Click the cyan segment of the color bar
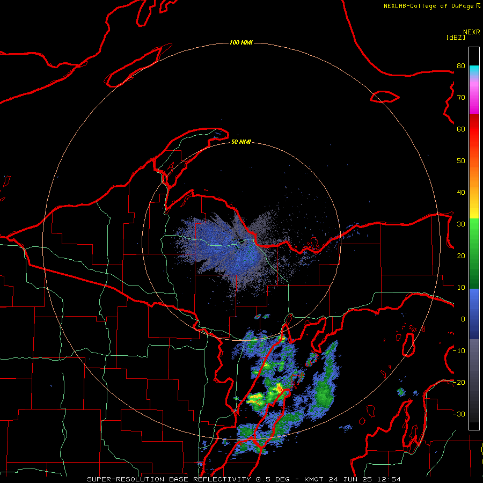 (x=474, y=71)
